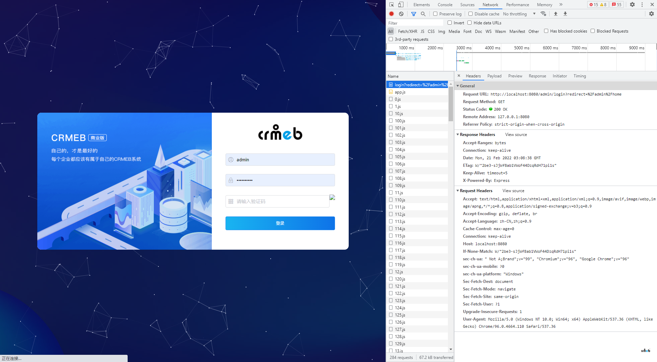
Task: Switch to the Console tab
Action: (x=445, y=4)
